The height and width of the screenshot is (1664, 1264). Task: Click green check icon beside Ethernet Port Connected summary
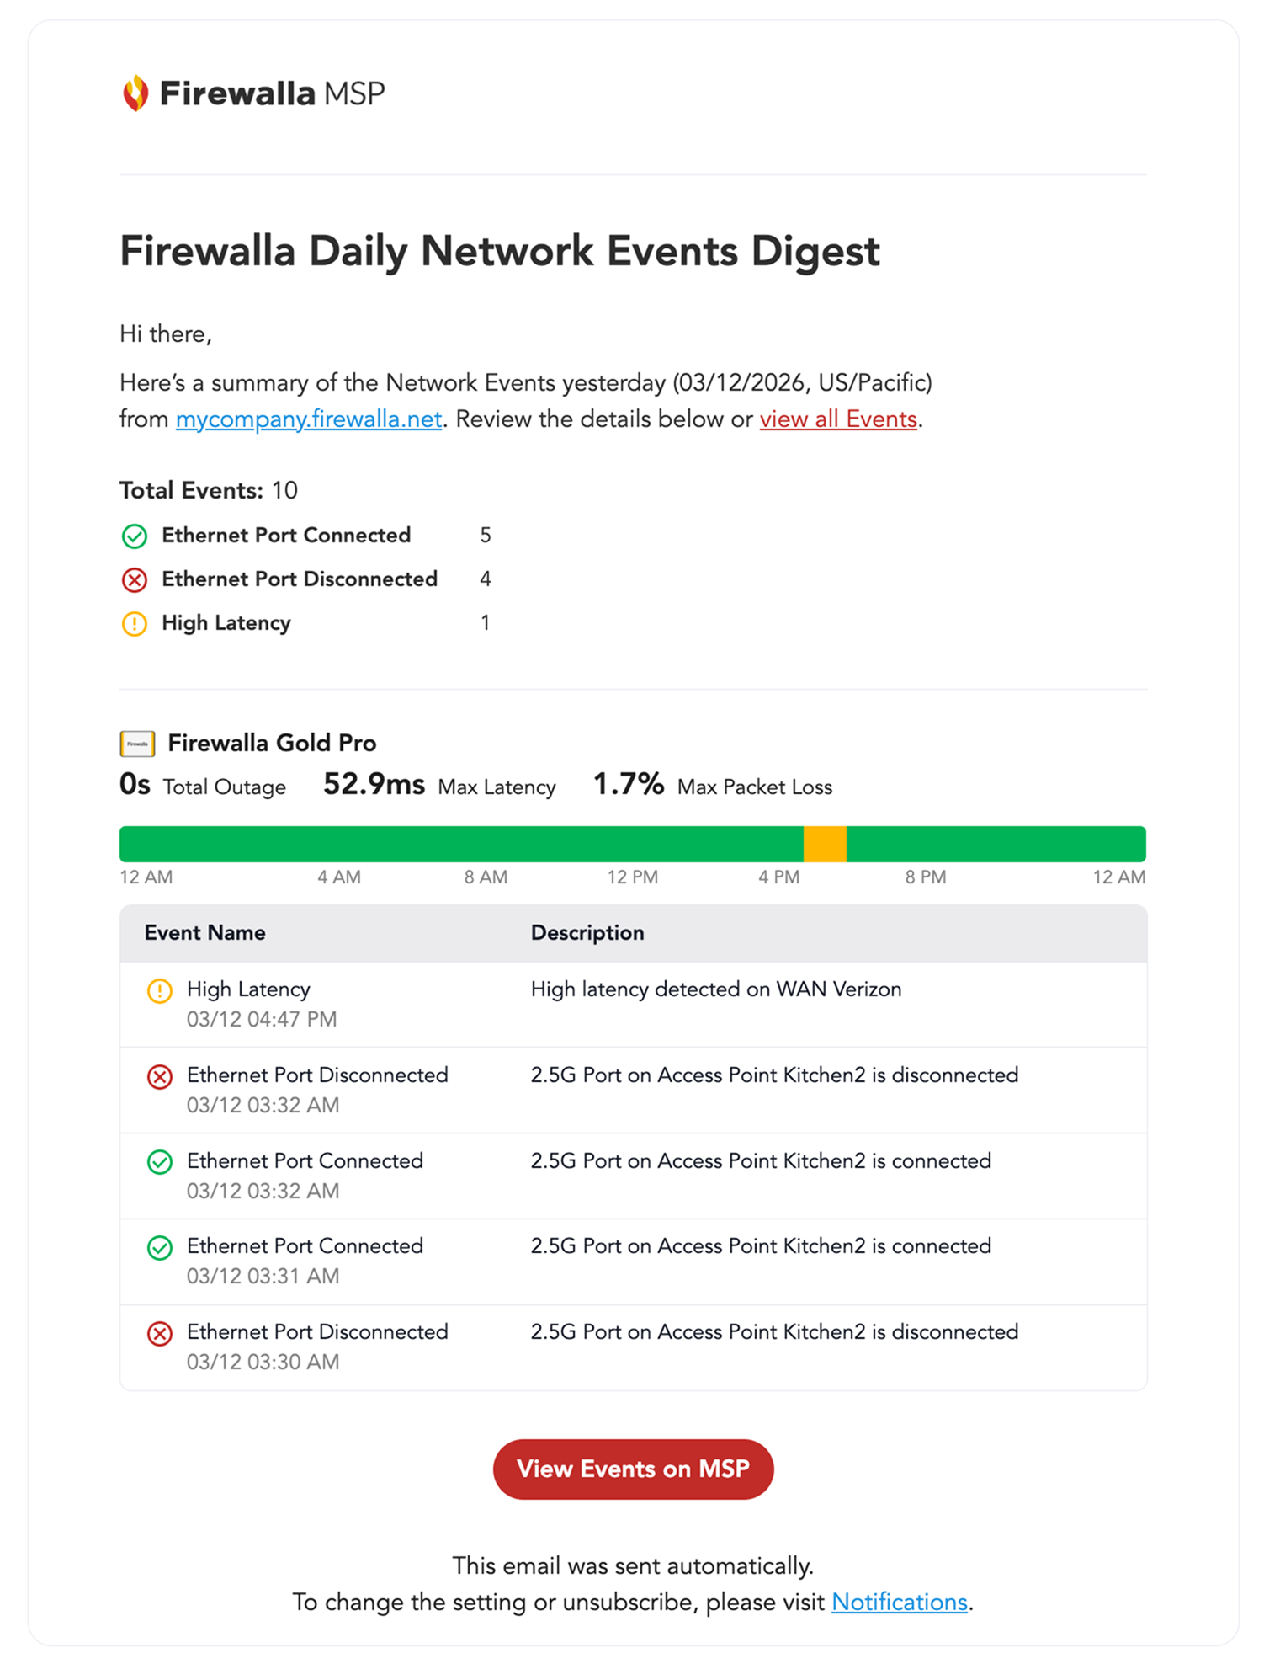(x=135, y=536)
